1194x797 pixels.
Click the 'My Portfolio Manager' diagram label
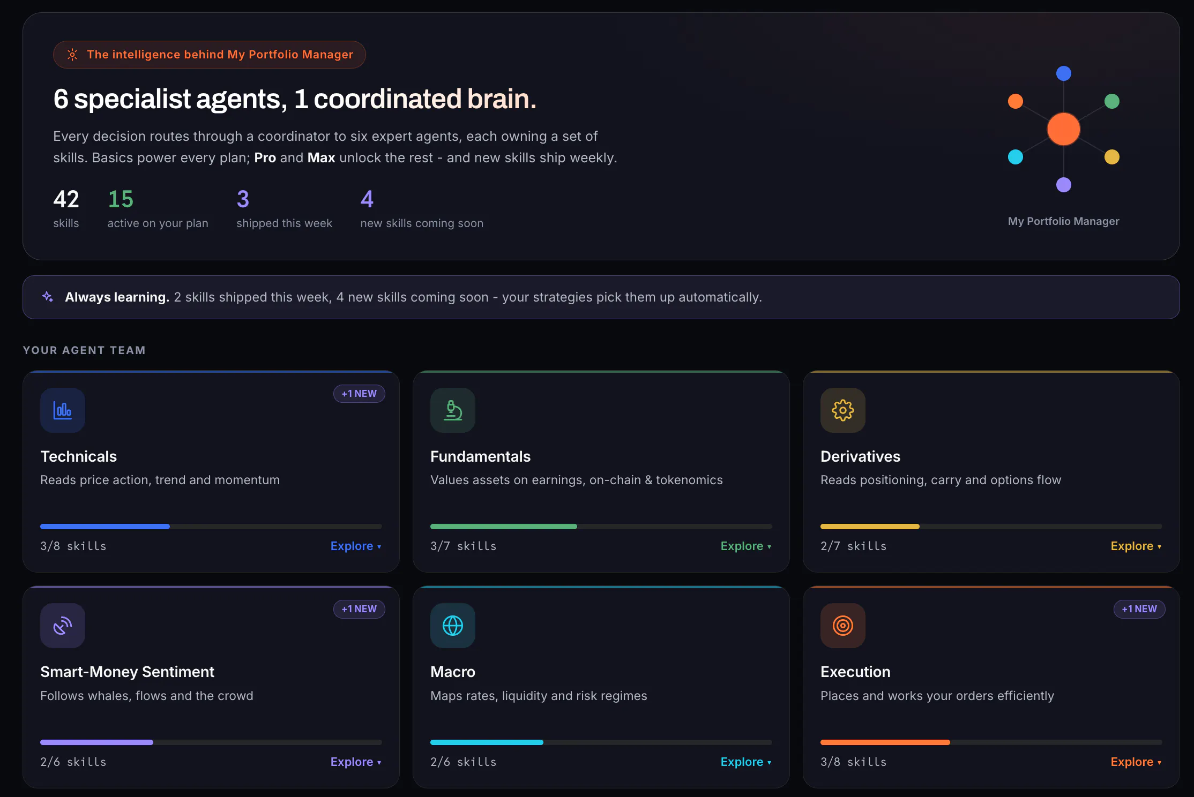pyautogui.click(x=1064, y=221)
